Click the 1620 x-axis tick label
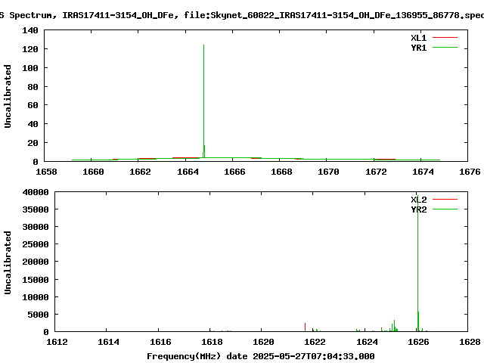The image size is (484, 363). coord(263,342)
